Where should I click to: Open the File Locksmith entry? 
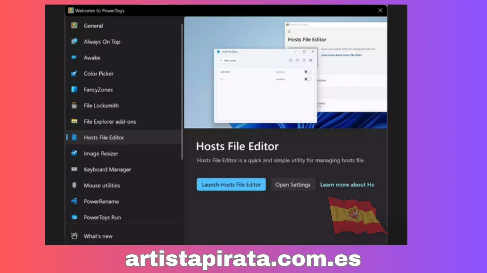coord(124,105)
